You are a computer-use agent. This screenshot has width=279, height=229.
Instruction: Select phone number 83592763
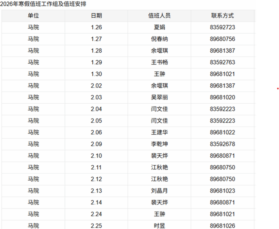tap(222, 62)
